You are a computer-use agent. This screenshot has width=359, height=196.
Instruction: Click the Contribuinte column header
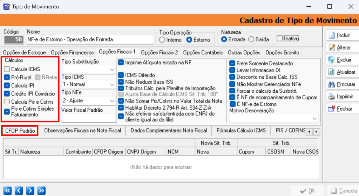(78, 152)
